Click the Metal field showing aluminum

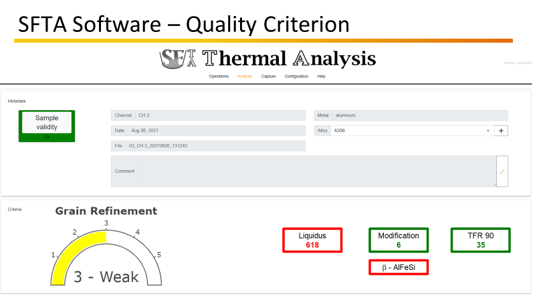point(419,115)
